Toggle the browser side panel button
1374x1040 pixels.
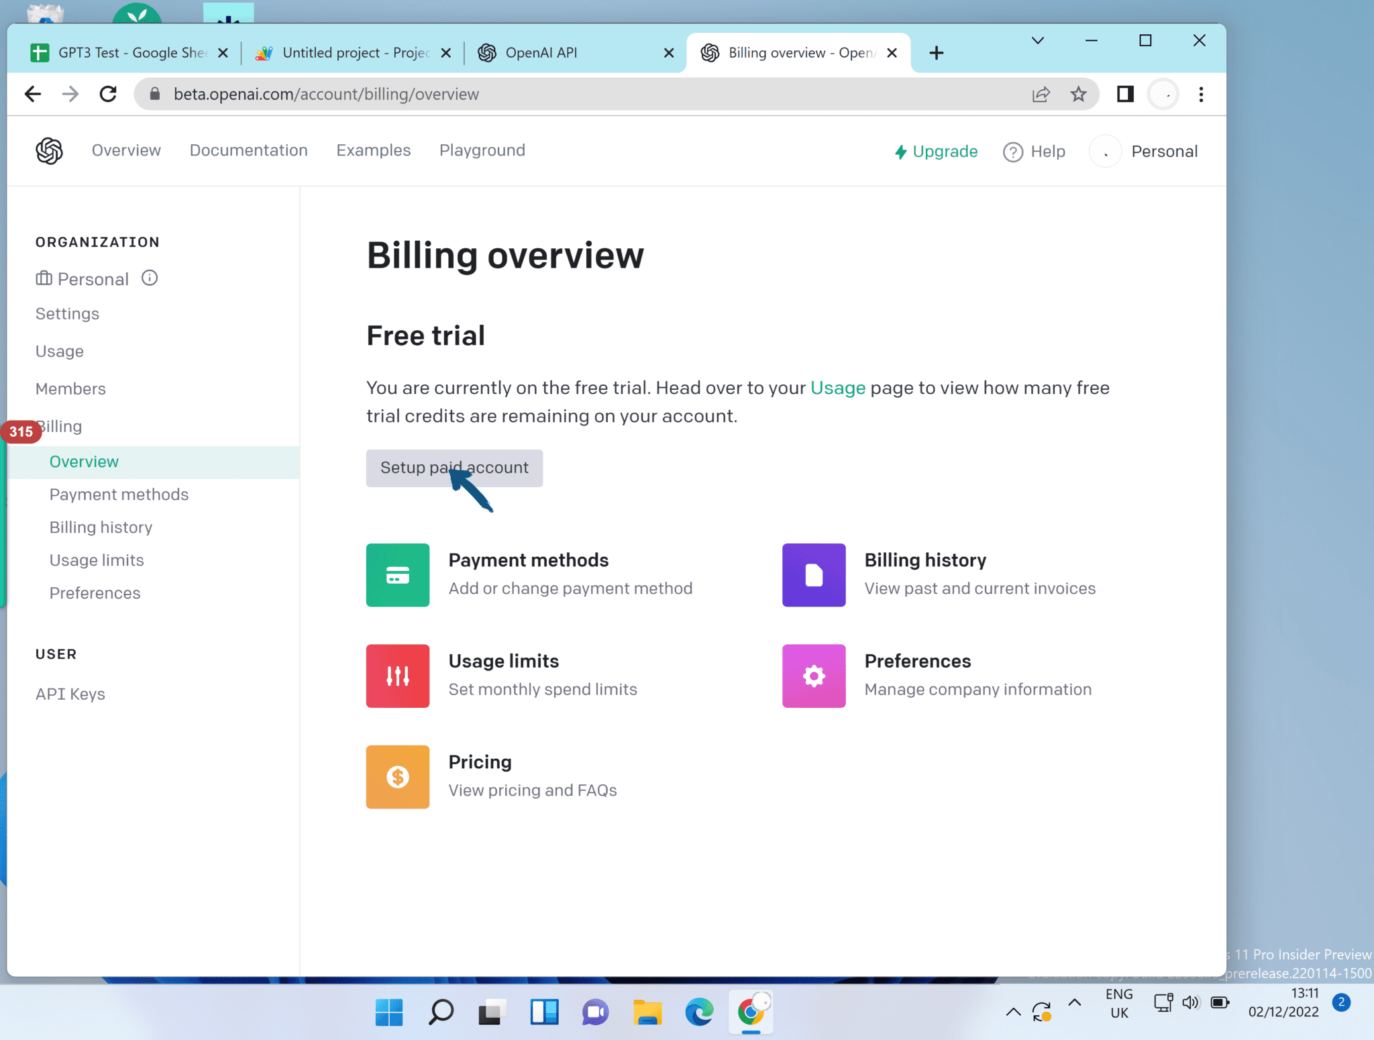[1125, 94]
